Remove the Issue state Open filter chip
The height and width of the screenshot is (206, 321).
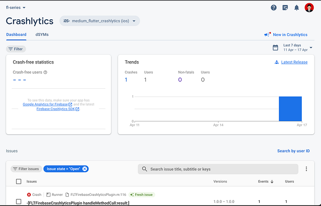point(84,169)
